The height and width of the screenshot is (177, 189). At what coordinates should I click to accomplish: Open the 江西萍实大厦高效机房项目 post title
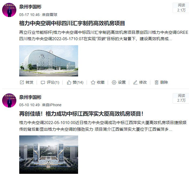81,114
